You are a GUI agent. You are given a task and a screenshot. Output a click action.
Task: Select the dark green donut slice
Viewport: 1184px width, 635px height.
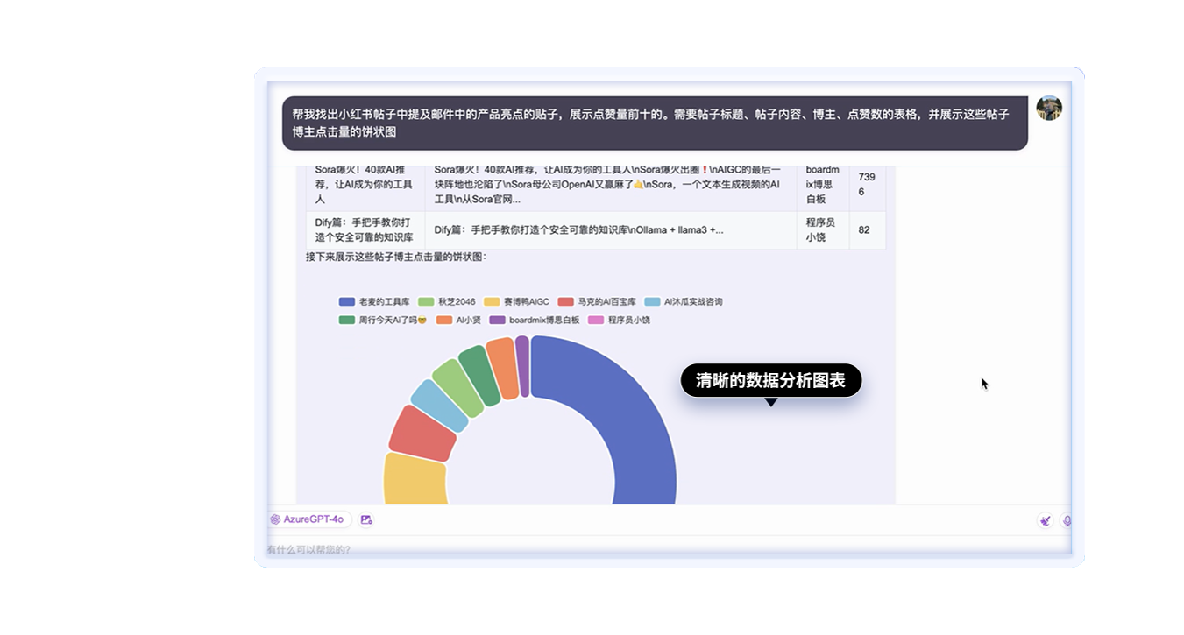(479, 375)
